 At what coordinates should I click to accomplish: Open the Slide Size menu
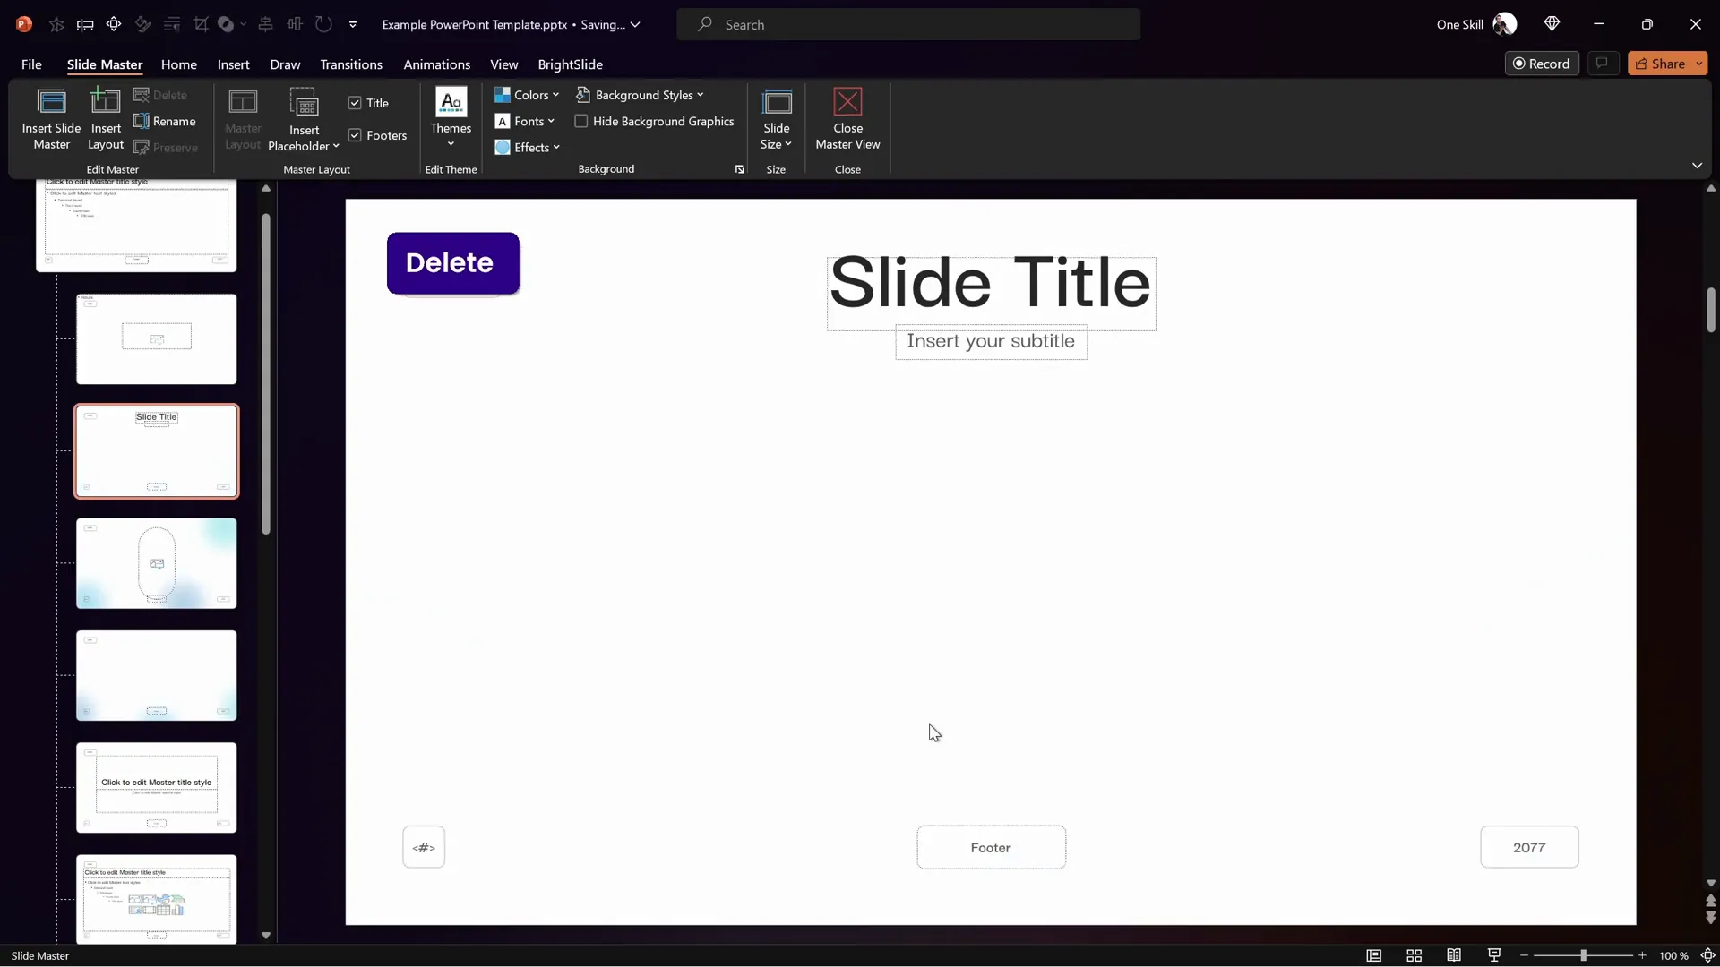(x=777, y=119)
